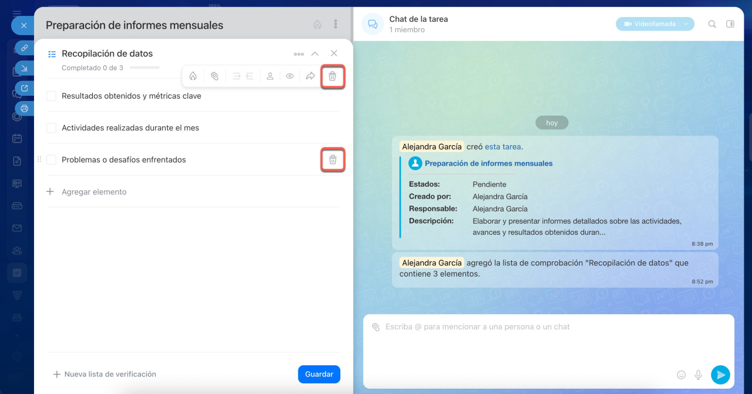This screenshot has width=752, height=394.
Task: Check 'Actividades realizadas durante el mes'
Action: (51, 128)
